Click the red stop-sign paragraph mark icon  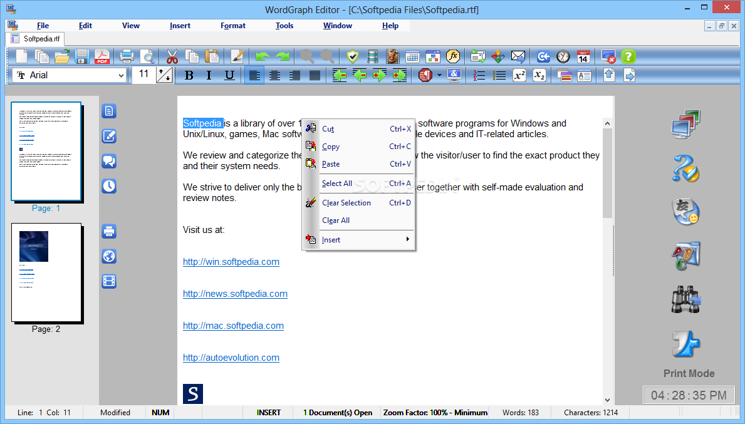(425, 75)
